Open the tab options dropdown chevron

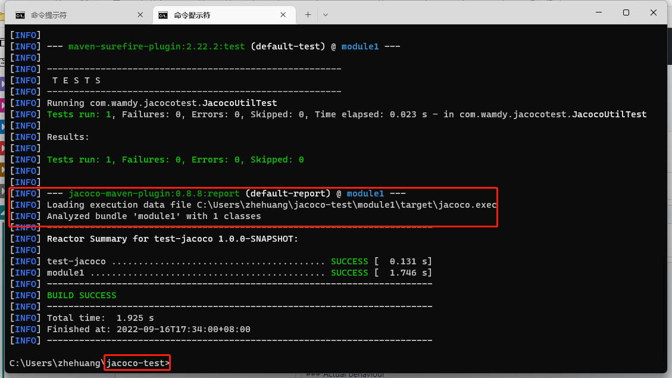[326, 14]
